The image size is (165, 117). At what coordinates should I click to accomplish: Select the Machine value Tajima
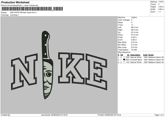134,17
